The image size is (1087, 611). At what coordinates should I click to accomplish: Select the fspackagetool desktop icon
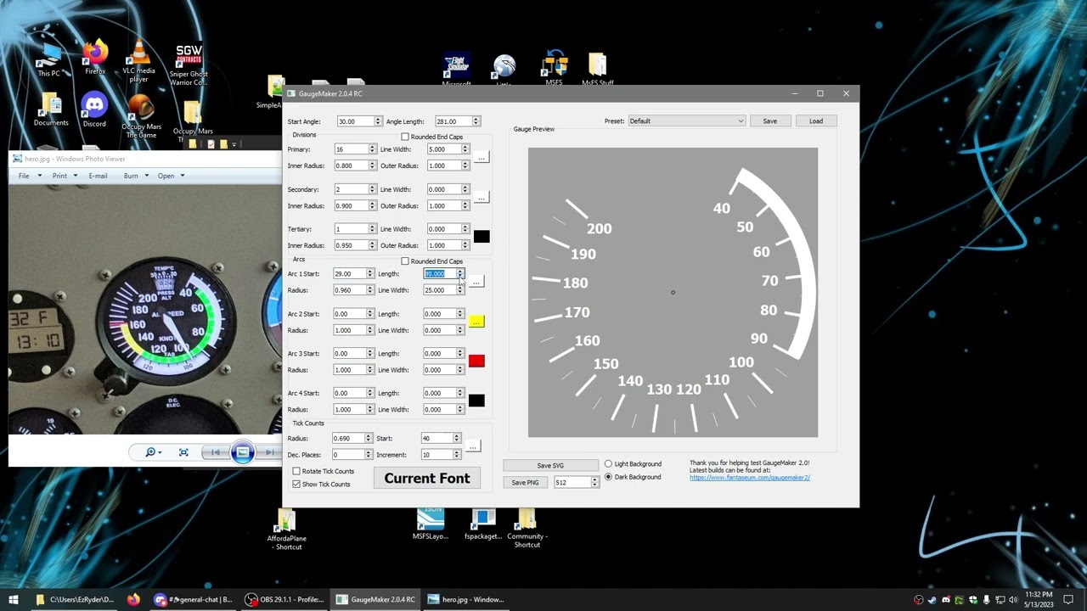(x=483, y=524)
